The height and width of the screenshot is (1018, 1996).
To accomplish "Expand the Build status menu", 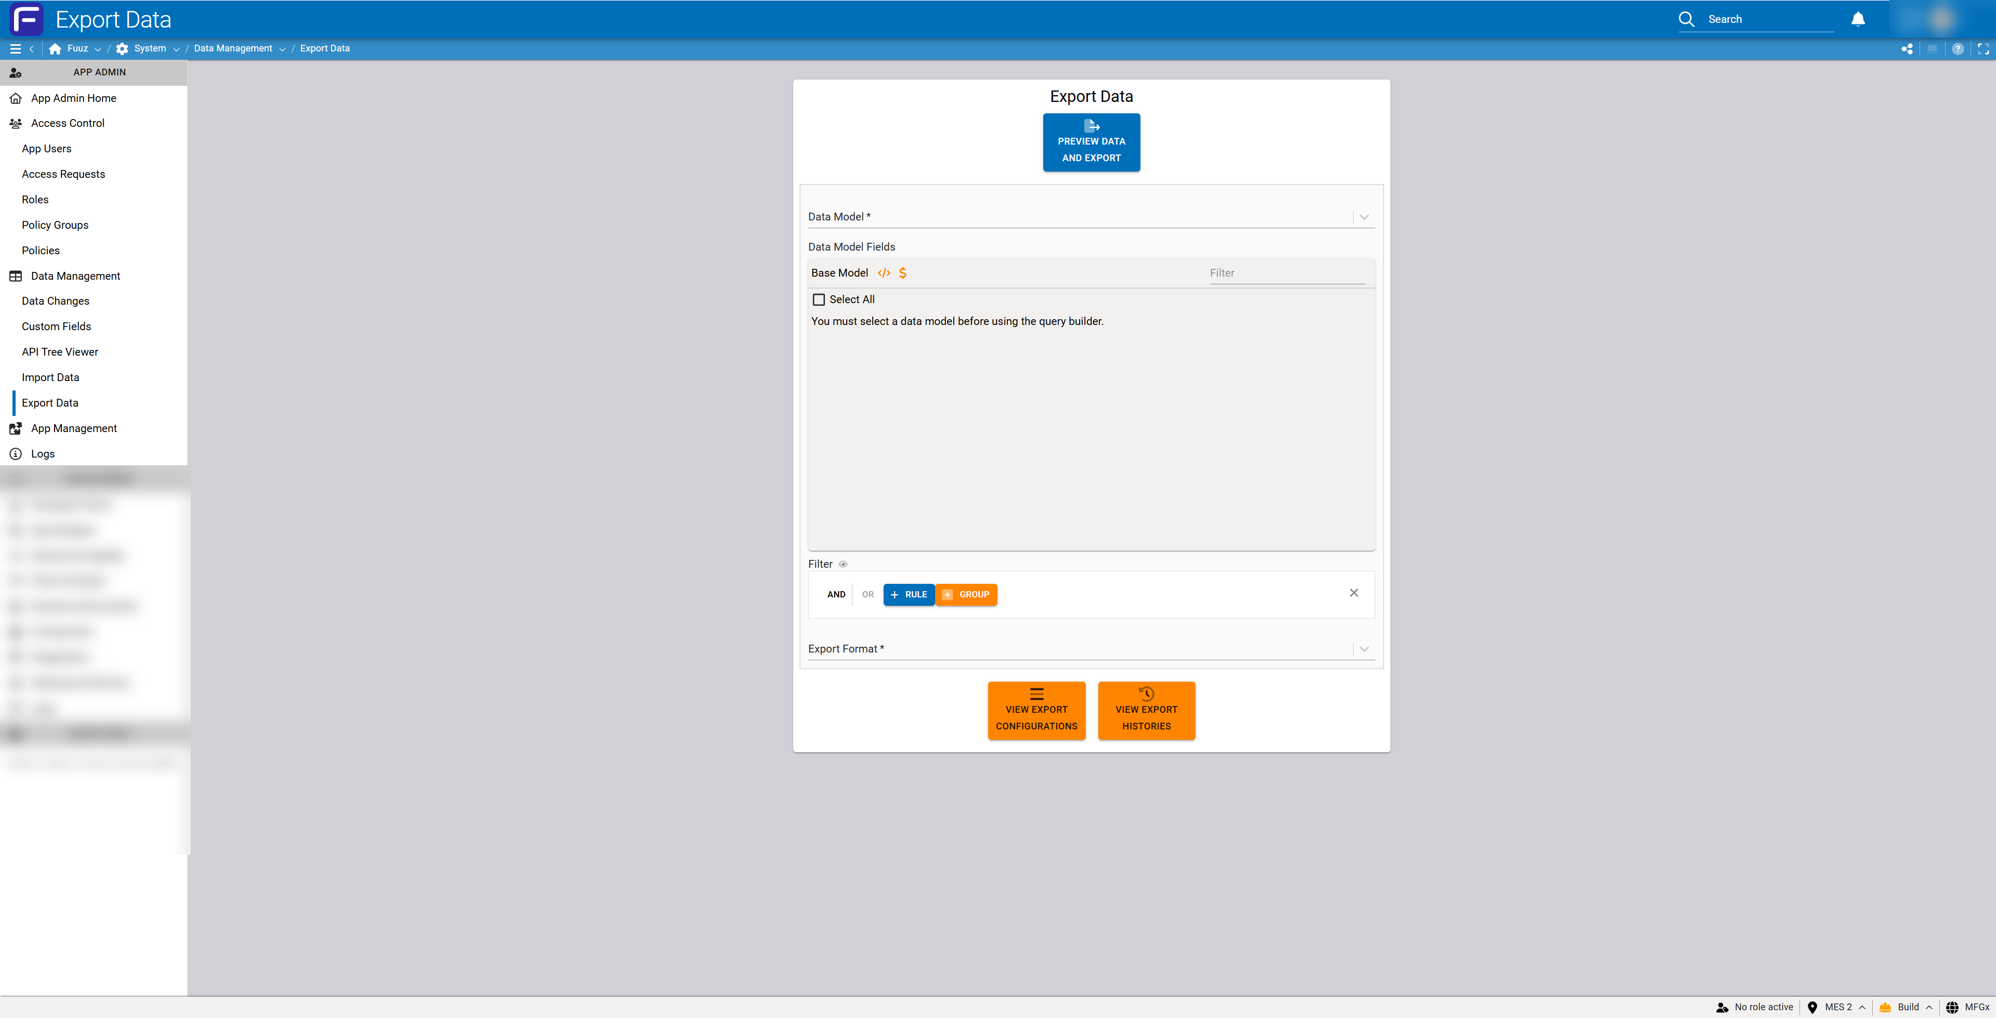I will tap(1928, 1007).
